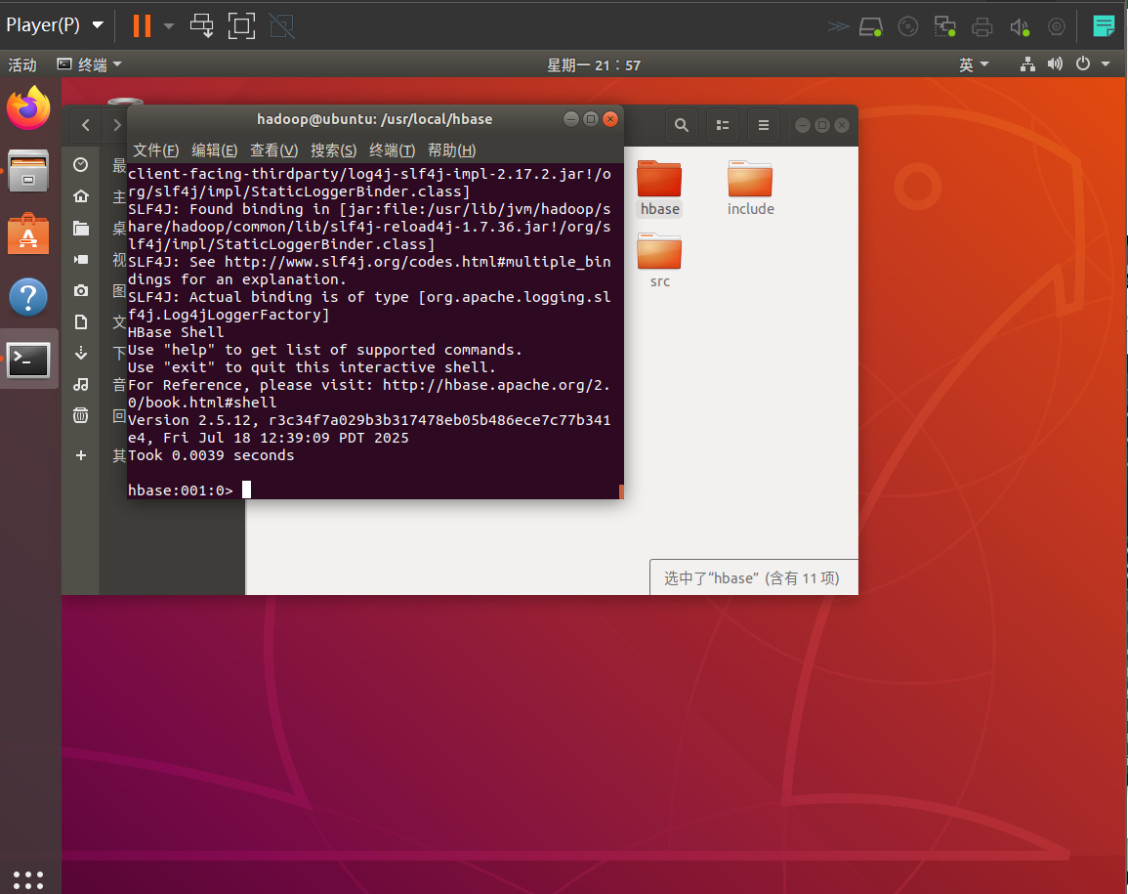Launch Ubuntu Software from the dock

point(28,234)
